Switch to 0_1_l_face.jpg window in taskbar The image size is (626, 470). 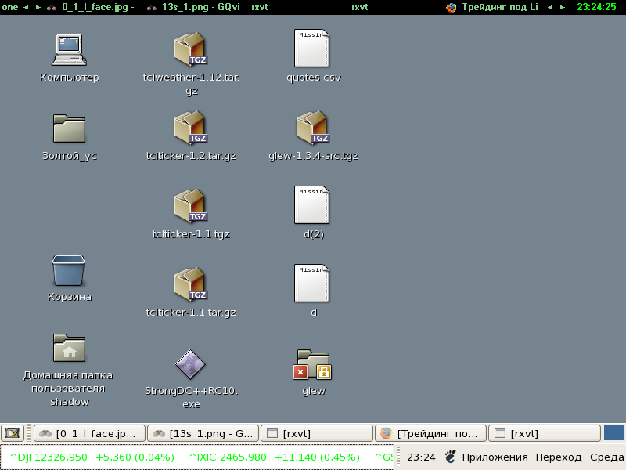tap(89, 433)
